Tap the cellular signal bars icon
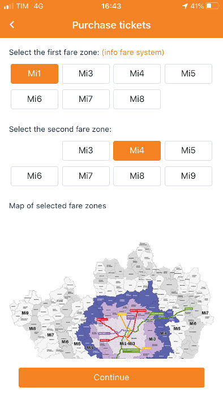223x396 pixels. 8,6
